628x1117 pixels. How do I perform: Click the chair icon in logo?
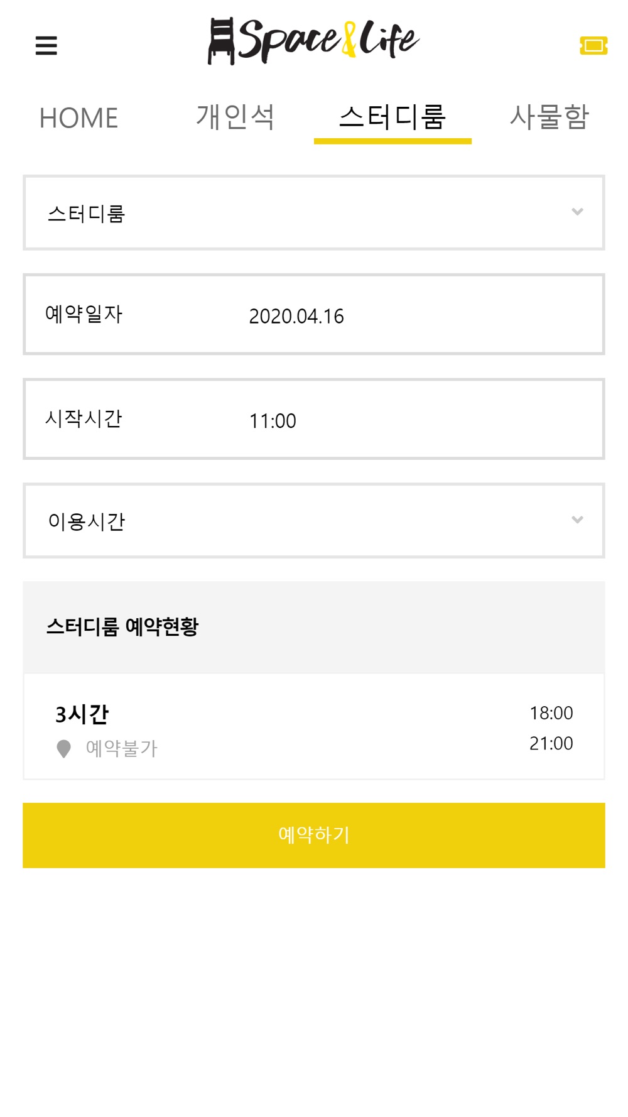point(221,41)
